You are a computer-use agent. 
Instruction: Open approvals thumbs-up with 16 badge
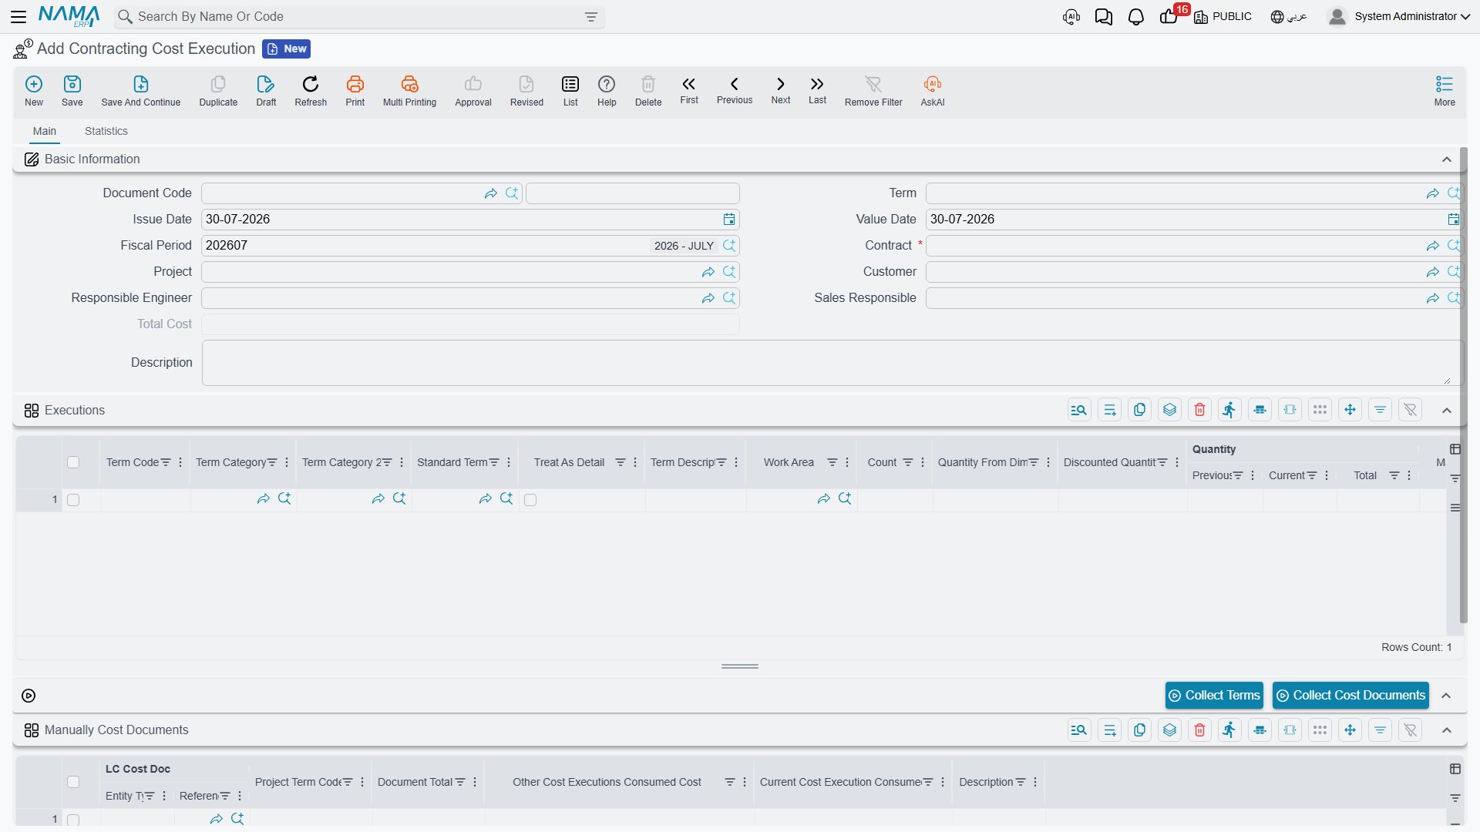(1170, 16)
